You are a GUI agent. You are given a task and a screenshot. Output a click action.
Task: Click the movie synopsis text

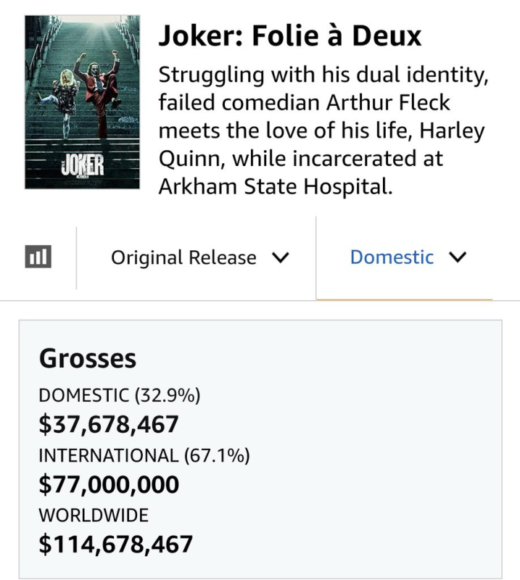pos(321,130)
